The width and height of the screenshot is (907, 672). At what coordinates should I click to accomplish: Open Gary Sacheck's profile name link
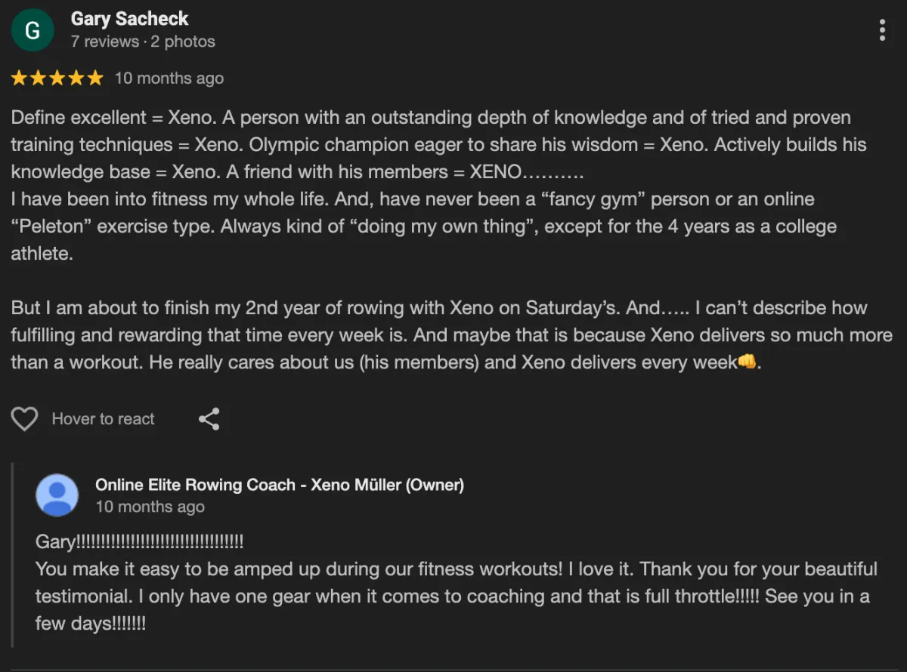[x=129, y=19]
